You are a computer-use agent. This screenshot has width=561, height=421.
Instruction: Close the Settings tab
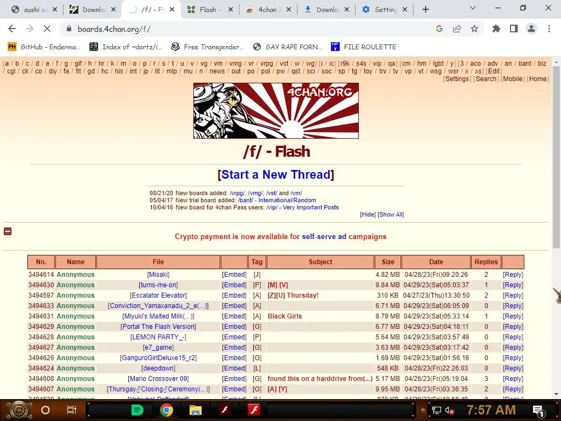[405, 10]
